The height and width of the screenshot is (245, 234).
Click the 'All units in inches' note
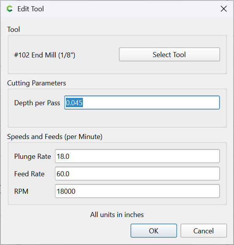[117, 215]
